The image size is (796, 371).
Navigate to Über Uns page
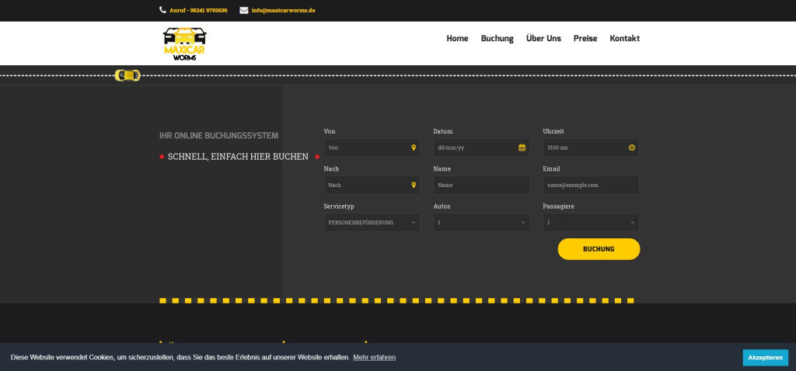[x=543, y=39]
